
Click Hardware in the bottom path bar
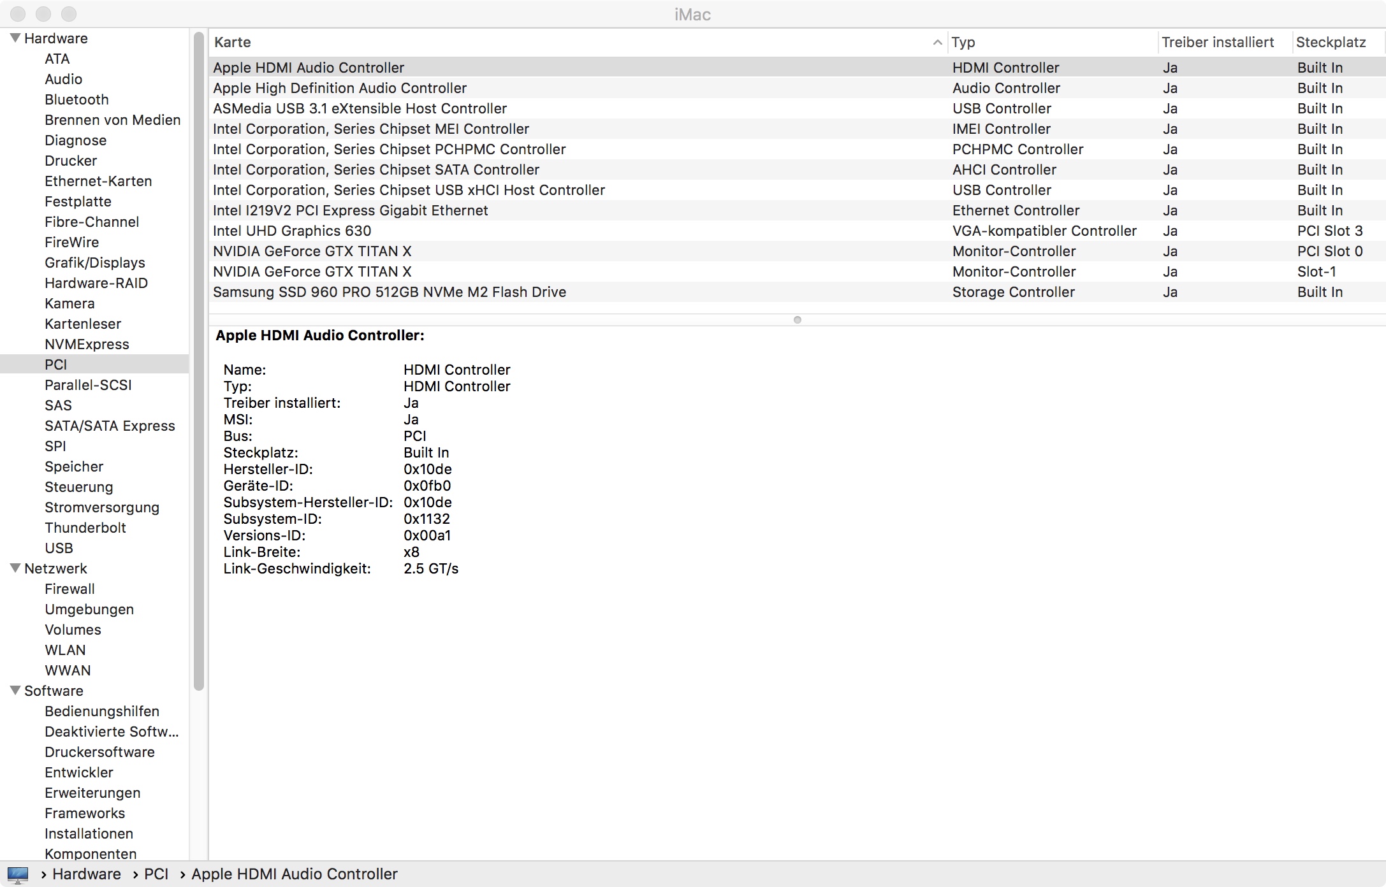tap(86, 874)
